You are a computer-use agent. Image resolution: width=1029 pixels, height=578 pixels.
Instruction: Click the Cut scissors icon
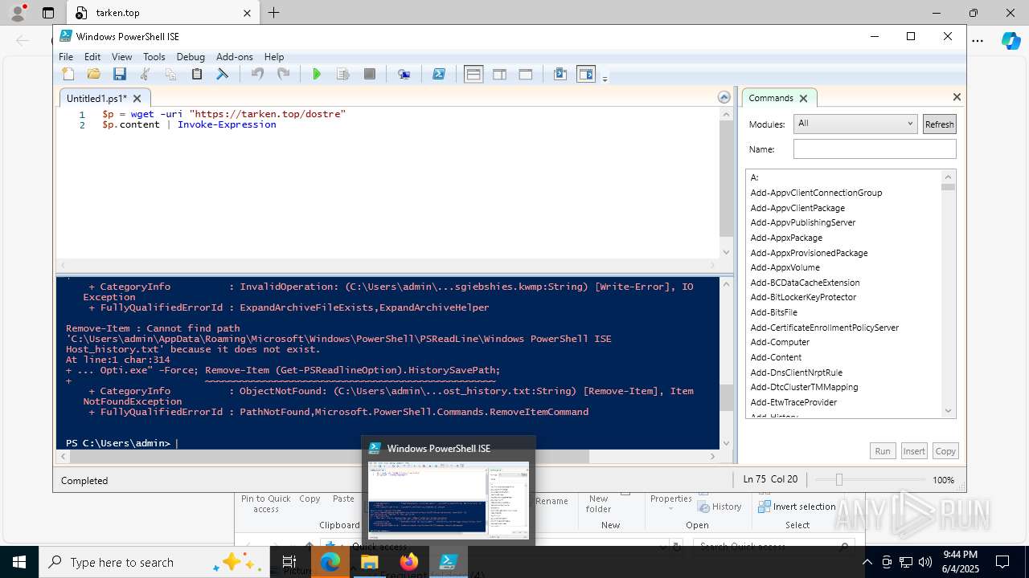[146, 74]
